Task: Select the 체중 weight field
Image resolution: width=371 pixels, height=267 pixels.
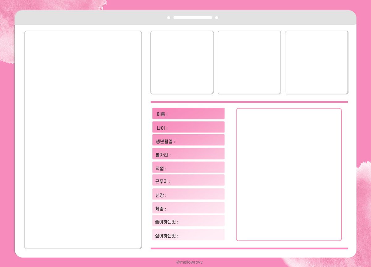Action: (x=188, y=208)
